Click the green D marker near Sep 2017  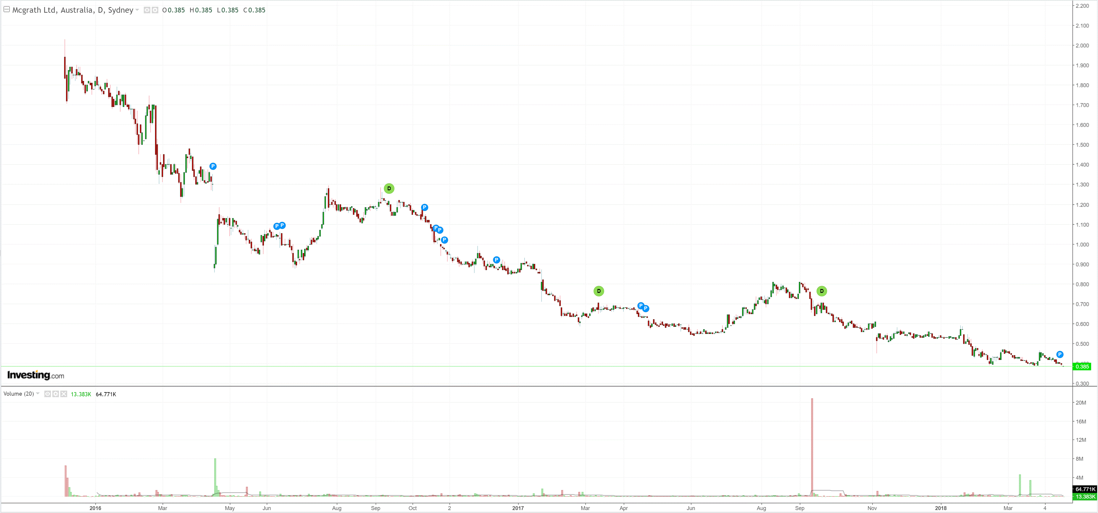821,291
